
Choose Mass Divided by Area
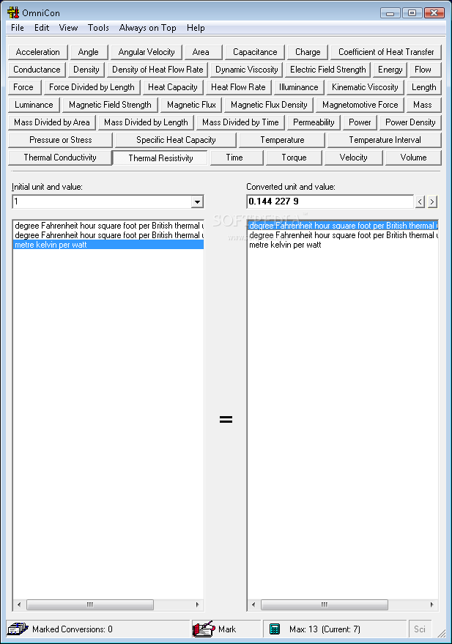coord(52,123)
